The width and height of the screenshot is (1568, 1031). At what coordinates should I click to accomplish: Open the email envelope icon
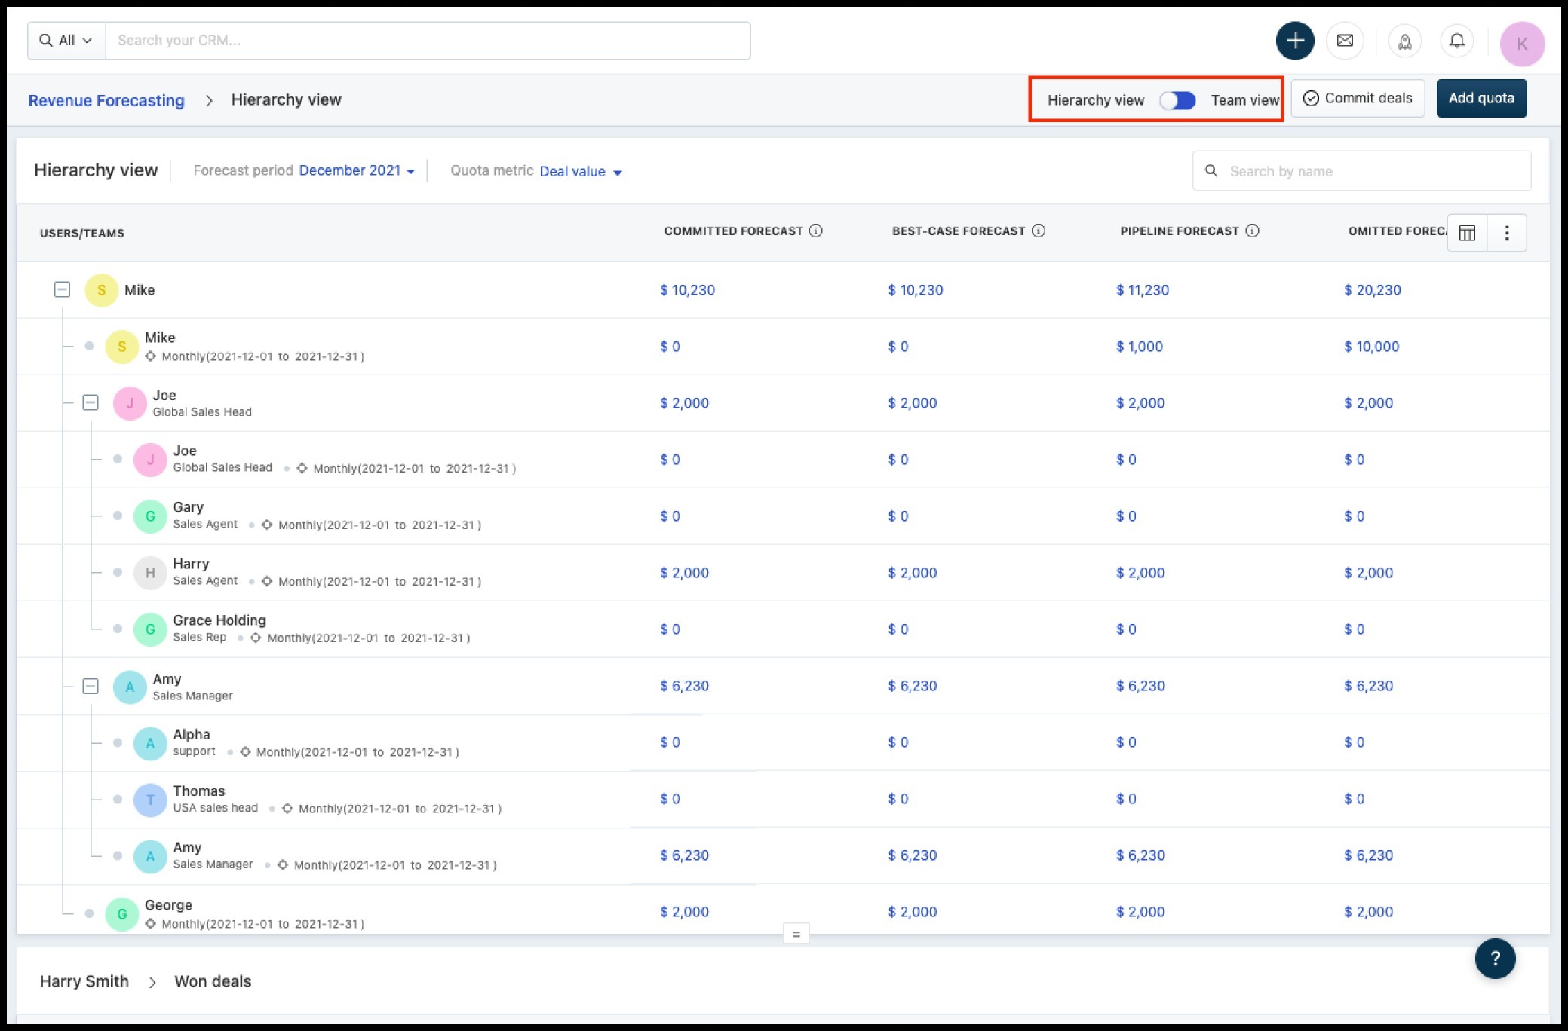tap(1345, 41)
